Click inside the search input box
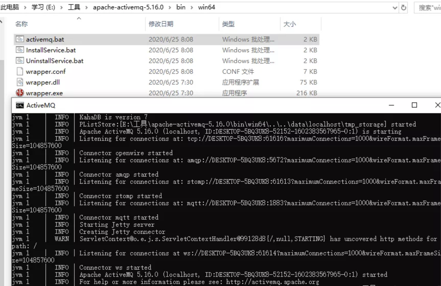Screen dimensions: 441x286 pos(429,7)
